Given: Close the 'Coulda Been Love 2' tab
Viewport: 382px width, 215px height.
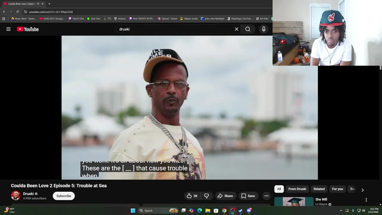Looking at the screenshot, I should (x=42, y=4).
